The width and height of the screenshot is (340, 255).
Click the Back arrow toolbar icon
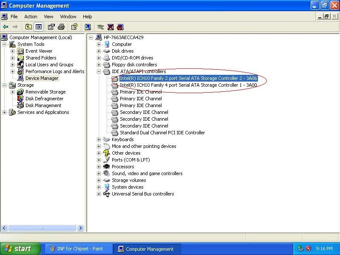(6, 27)
